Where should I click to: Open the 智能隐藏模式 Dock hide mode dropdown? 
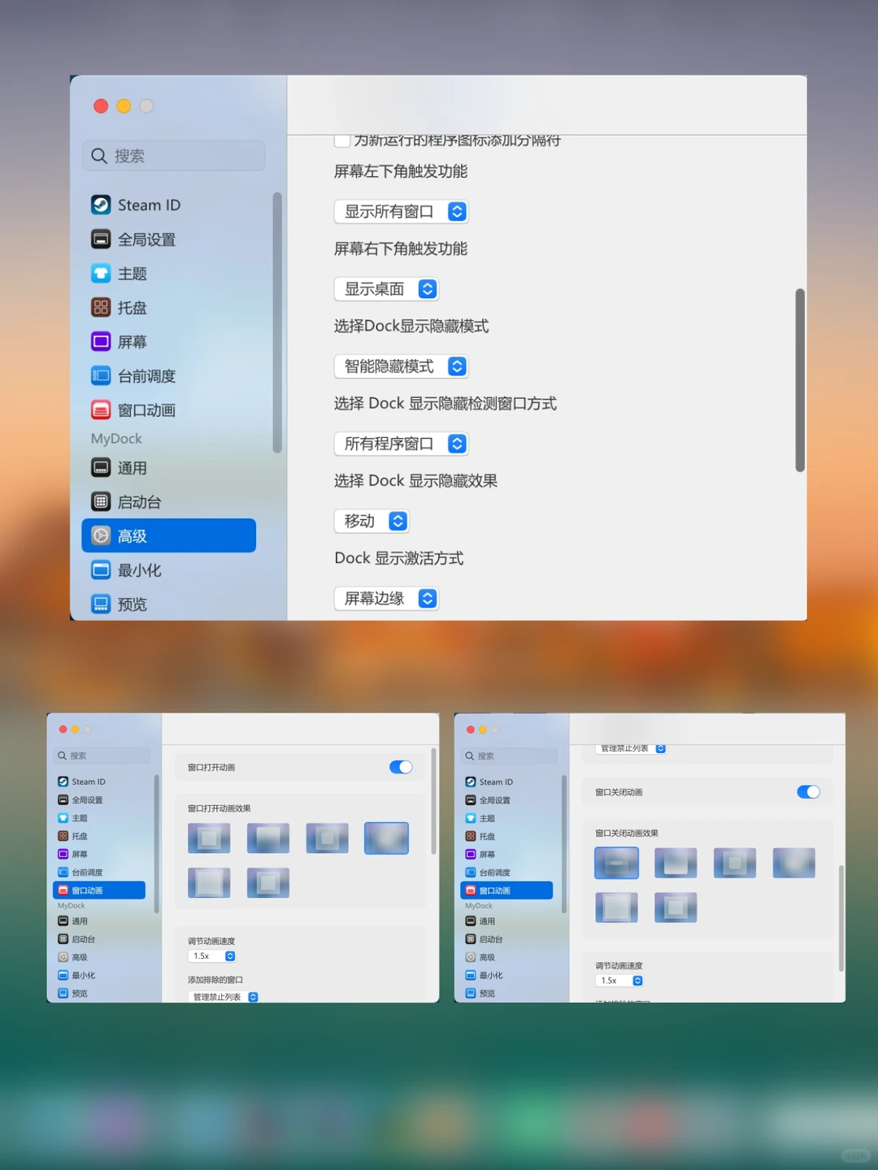tap(401, 366)
